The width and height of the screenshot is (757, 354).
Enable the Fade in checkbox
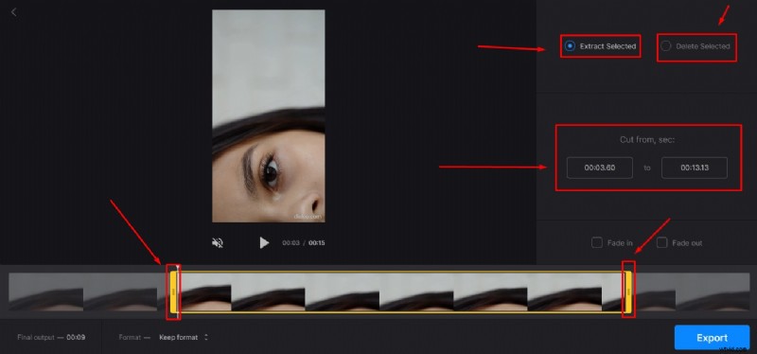tap(597, 242)
